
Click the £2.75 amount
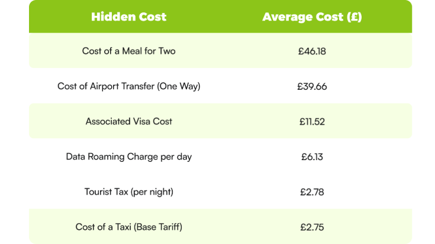pos(312,227)
